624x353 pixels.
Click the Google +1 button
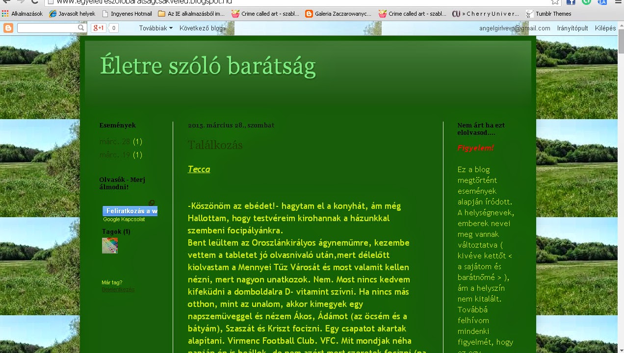[x=99, y=28]
